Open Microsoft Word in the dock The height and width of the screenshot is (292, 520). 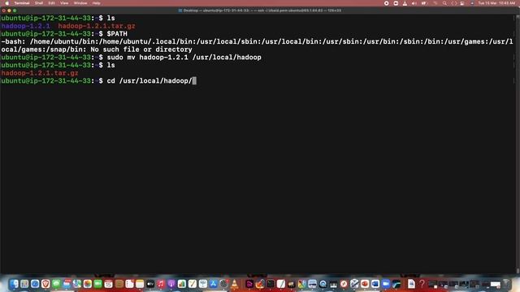click(x=375, y=284)
